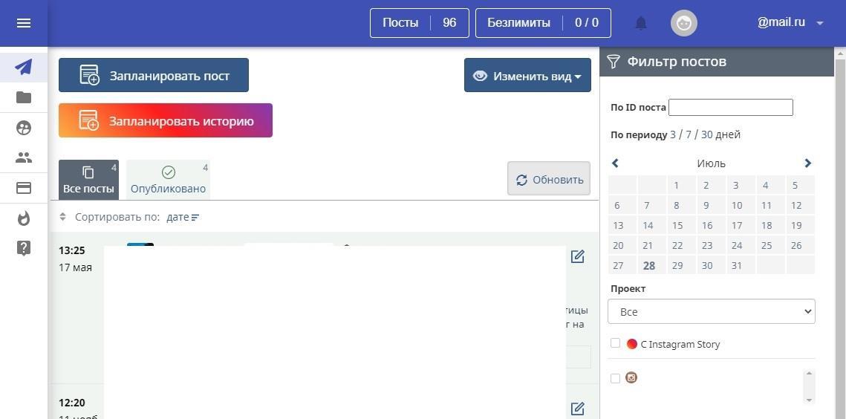846x419 pixels.
Task: Open the Проект select box showing Все
Action: [x=711, y=312]
